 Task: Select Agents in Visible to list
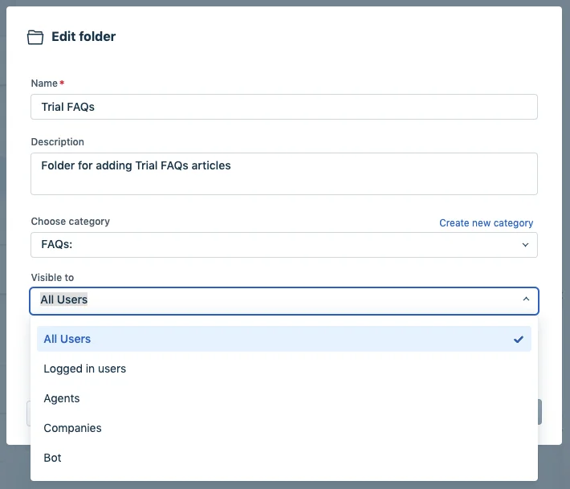tap(284, 398)
